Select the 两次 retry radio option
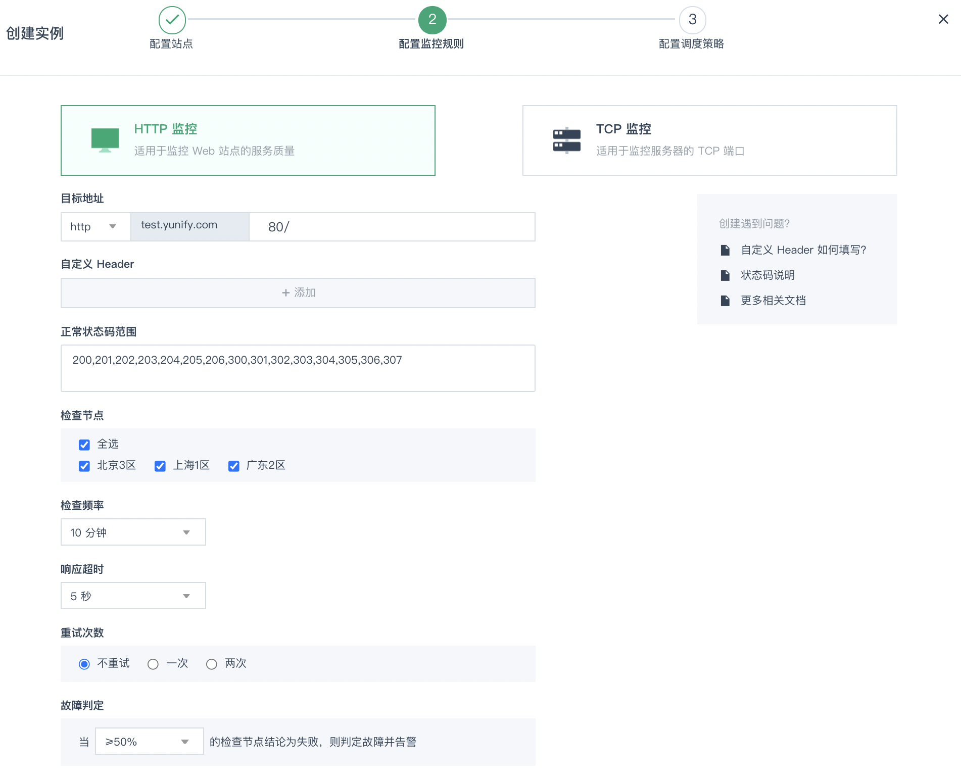Image resolution: width=961 pixels, height=780 pixels. click(x=212, y=664)
